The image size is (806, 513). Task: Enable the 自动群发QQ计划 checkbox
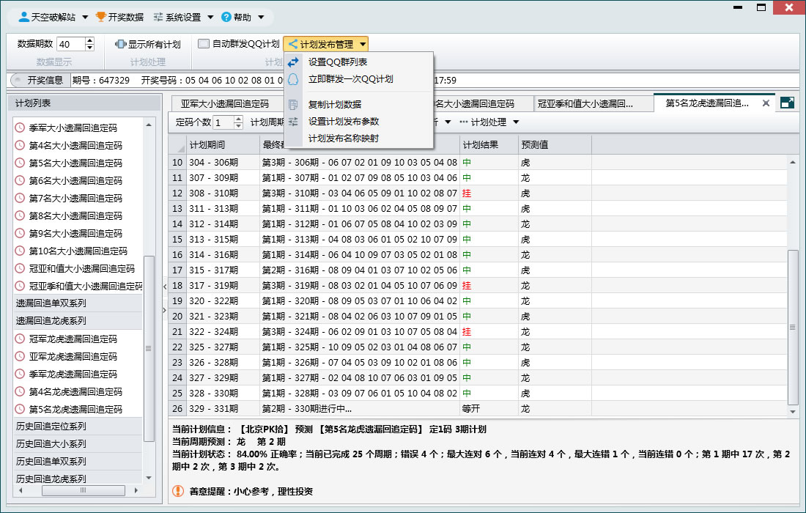[x=202, y=43]
